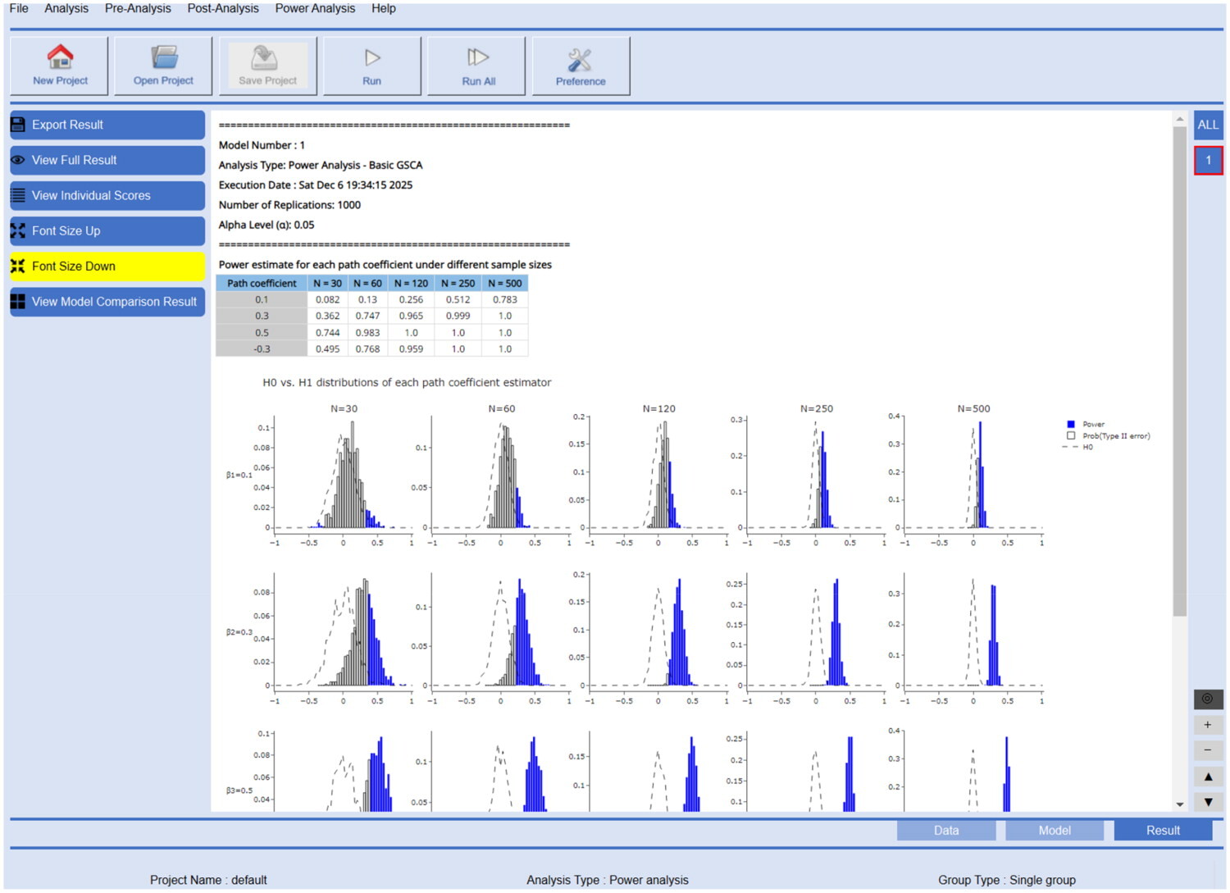The image size is (1230, 893).
Task: Click Export Result in sidebar
Action: click(107, 125)
